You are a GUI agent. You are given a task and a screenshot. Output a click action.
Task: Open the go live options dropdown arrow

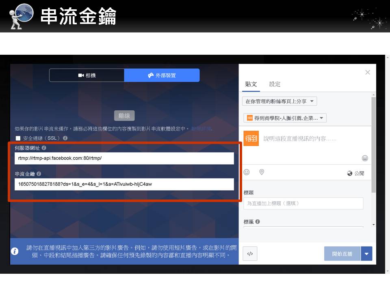point(366,254)
